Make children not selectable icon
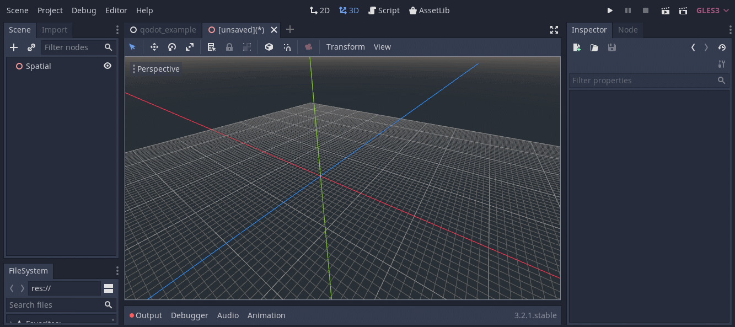The image size is (735, 327). [247, 47]
